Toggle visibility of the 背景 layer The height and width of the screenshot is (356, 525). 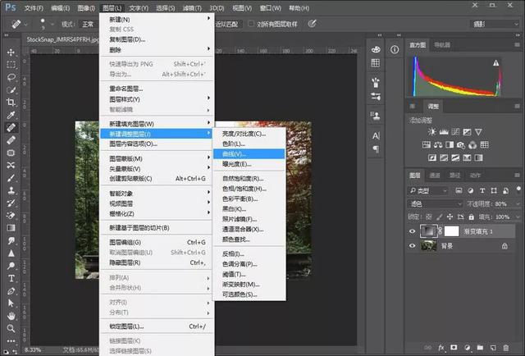pyautogui.click(x=413, y=246)
